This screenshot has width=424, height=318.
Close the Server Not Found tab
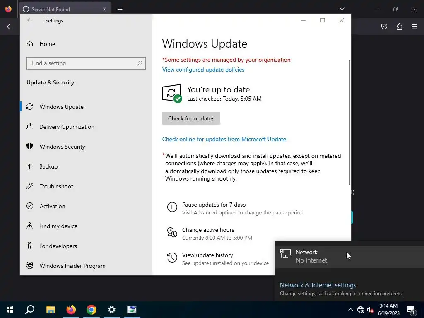point(104,9)
